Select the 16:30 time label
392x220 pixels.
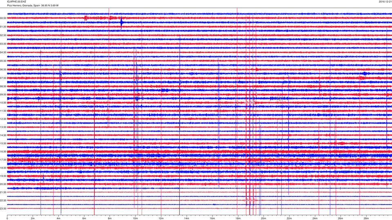point(3,152)
